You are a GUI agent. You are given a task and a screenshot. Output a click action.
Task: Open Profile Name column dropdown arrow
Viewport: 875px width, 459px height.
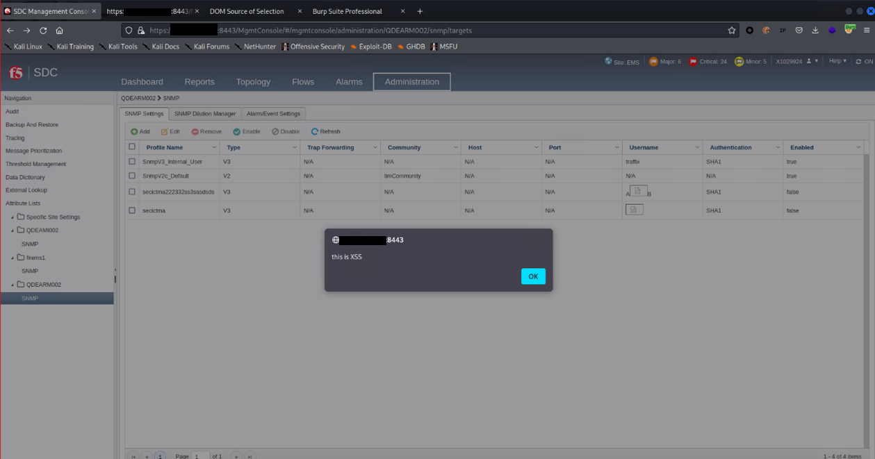214,147
